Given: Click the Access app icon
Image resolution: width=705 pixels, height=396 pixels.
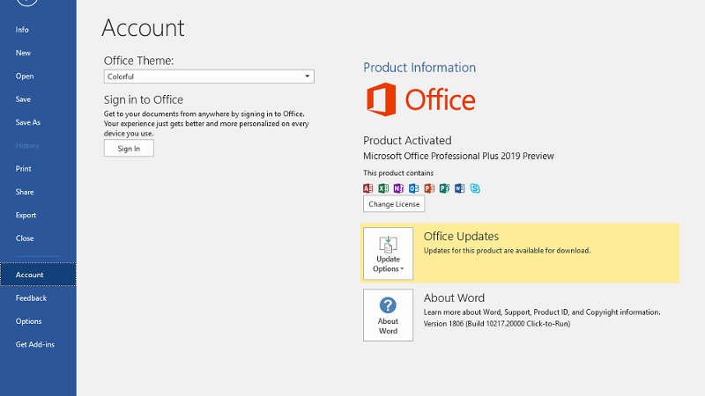Looking at the screenshot, I should point(367,188).
